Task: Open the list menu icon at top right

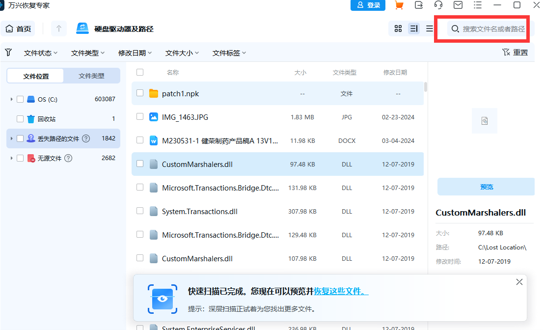Action: tap(478, 5)
